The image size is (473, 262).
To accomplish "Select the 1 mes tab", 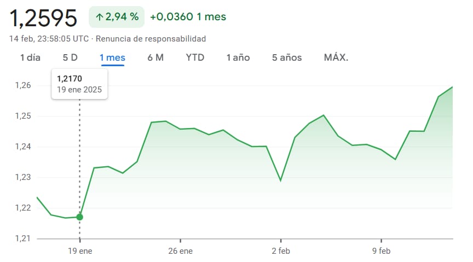I will pos(113,57).
